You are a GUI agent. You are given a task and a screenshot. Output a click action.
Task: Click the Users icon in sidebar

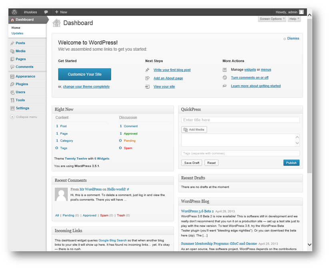coord(12,92)
